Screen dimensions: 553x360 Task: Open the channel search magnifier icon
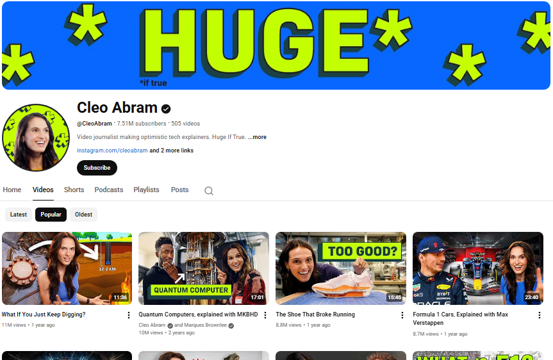[209, 191]
